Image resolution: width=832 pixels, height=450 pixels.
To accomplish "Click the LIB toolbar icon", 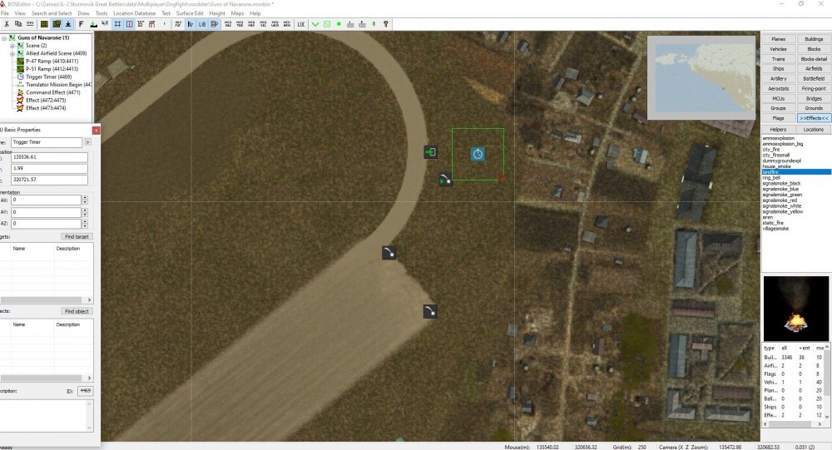I will click(202, 24).
